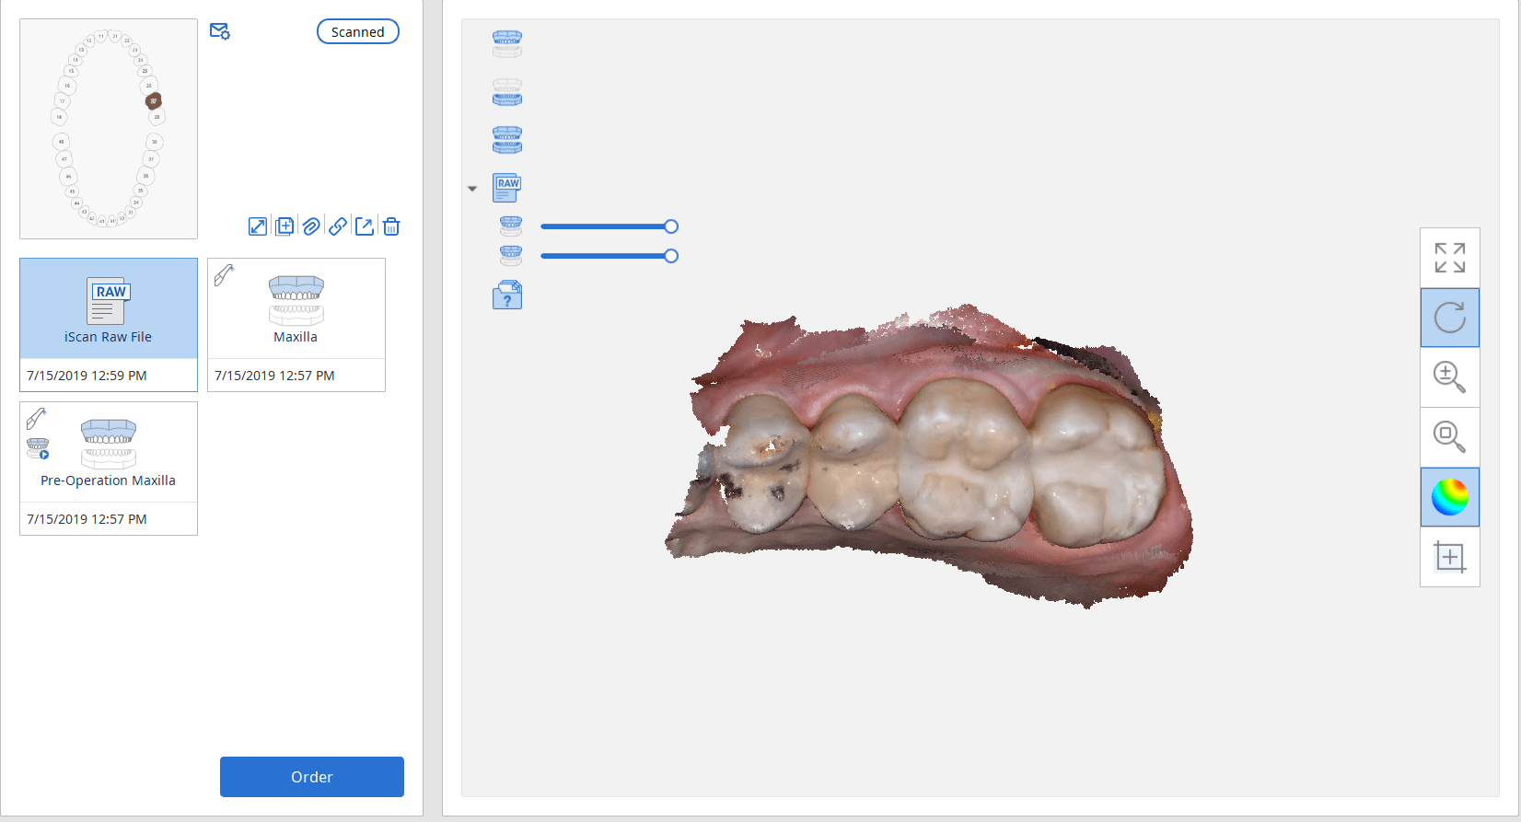The image size is (1521, 822).
Task: Collapse the RAW data tree arrow
Action: click(x=472, y=189)
